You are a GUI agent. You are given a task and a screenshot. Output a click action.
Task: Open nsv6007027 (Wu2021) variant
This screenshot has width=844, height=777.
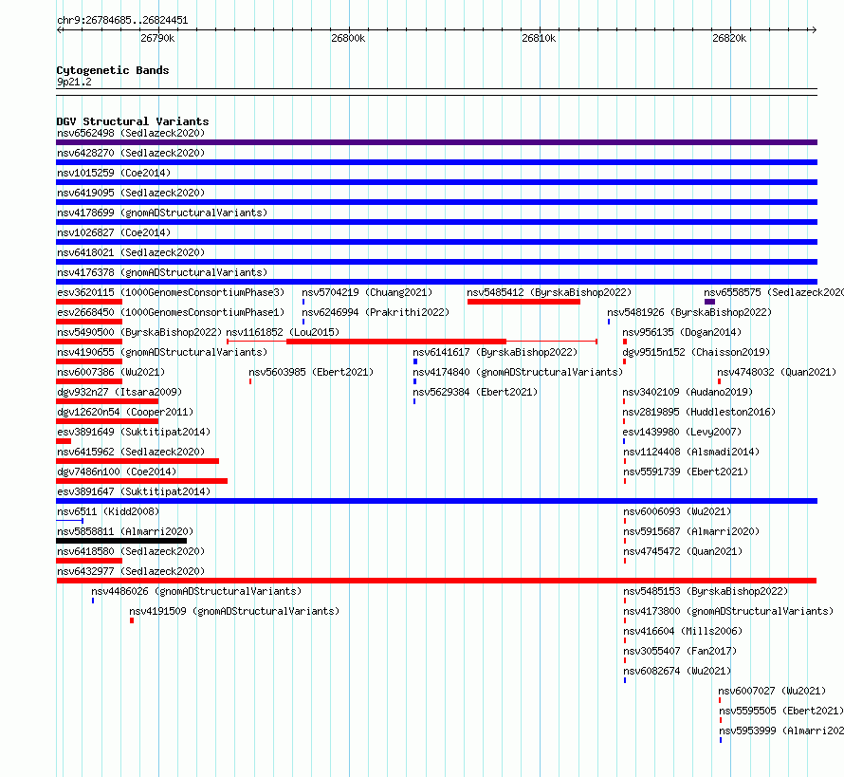coord(772,691)
